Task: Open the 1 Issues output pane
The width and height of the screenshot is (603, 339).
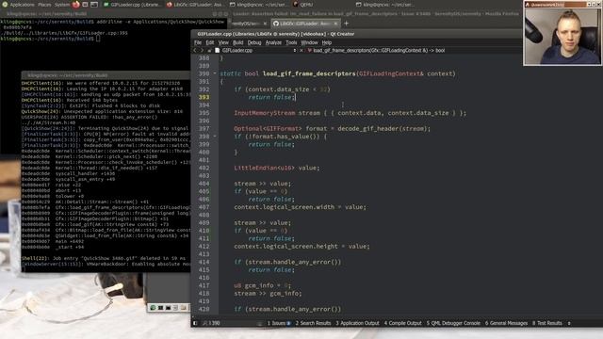Action: [x=279, y=323]
